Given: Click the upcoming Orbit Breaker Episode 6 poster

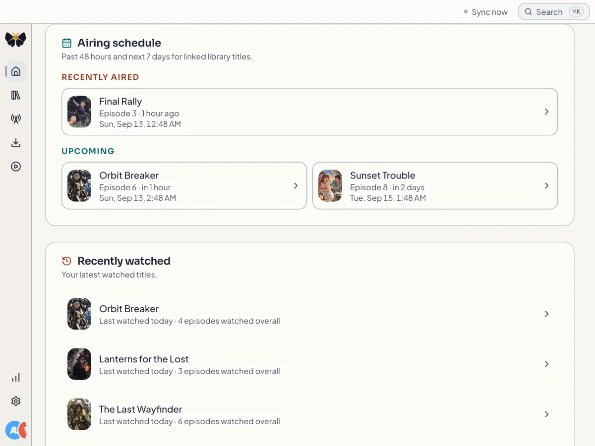Looking at the screenshot, I should click(x=79, y=186).
